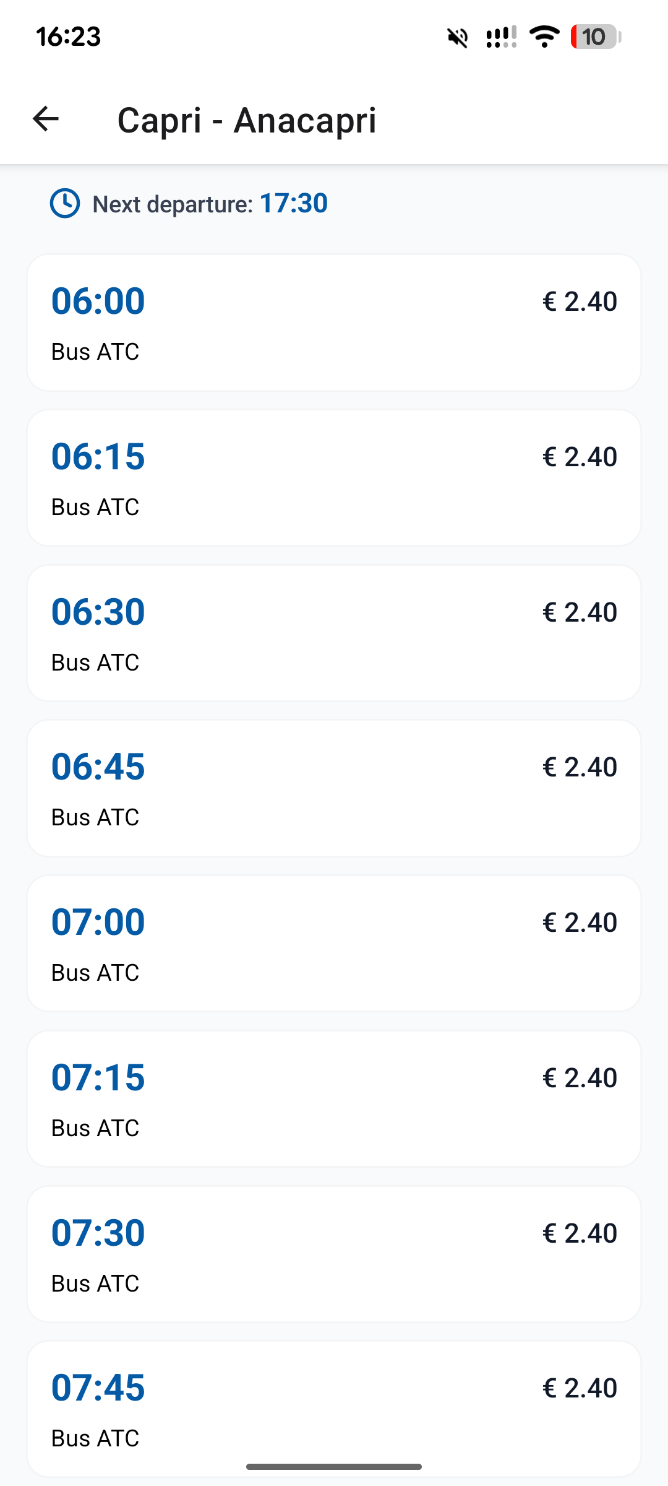Tap the battery level indicator
The height and width of the screenshot is (1486, 668).
[x=595, y=37]
